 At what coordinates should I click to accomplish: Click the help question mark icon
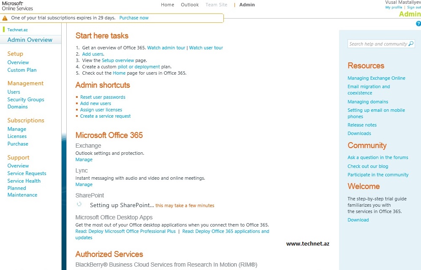[x=418, y=24]
